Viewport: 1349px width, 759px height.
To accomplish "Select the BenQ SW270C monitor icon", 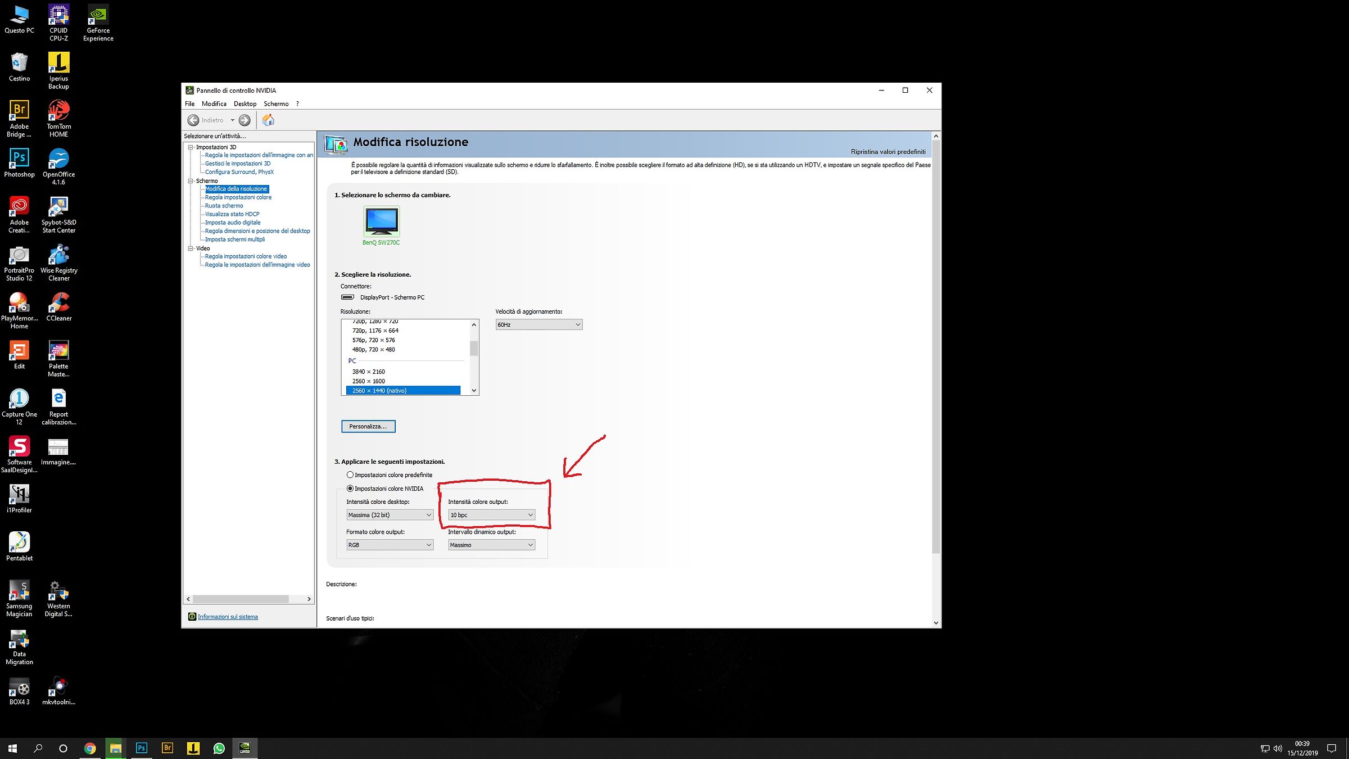I will [381, 222].
